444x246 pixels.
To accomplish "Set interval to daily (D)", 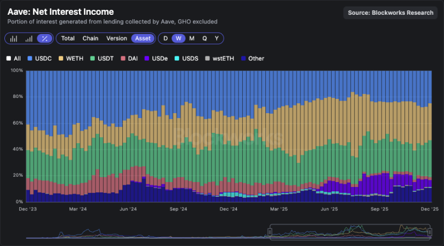I will (x=166, y=38).
